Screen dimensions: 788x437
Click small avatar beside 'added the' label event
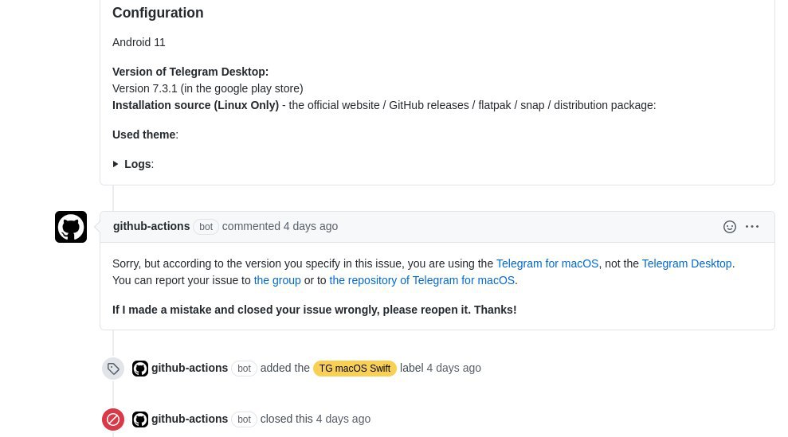[x=140, y=369]
